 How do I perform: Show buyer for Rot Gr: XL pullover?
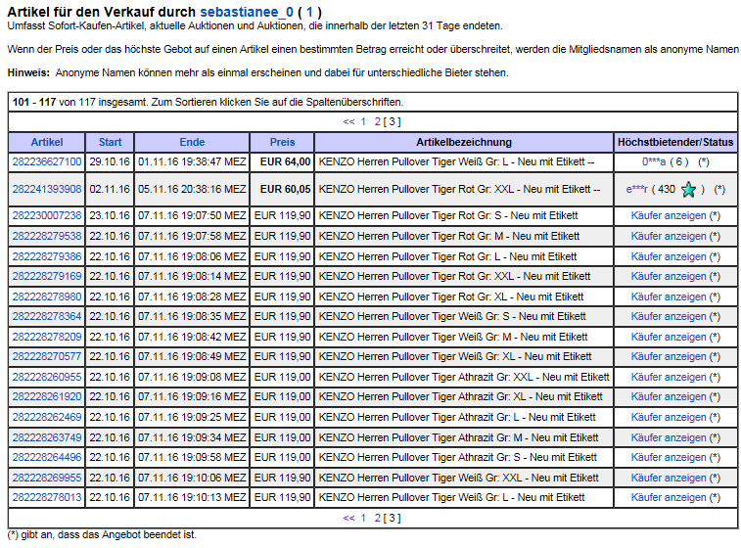click(669, 297)
